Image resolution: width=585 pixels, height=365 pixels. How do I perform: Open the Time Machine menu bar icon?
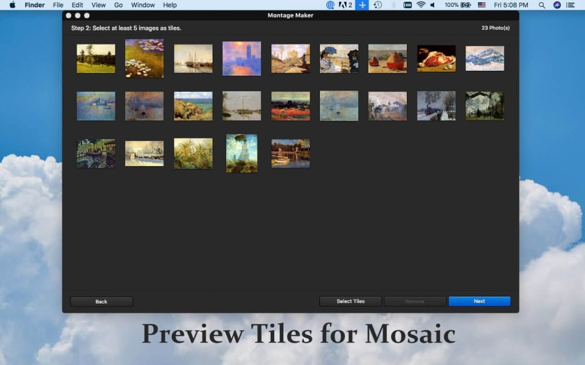(378, 5)
